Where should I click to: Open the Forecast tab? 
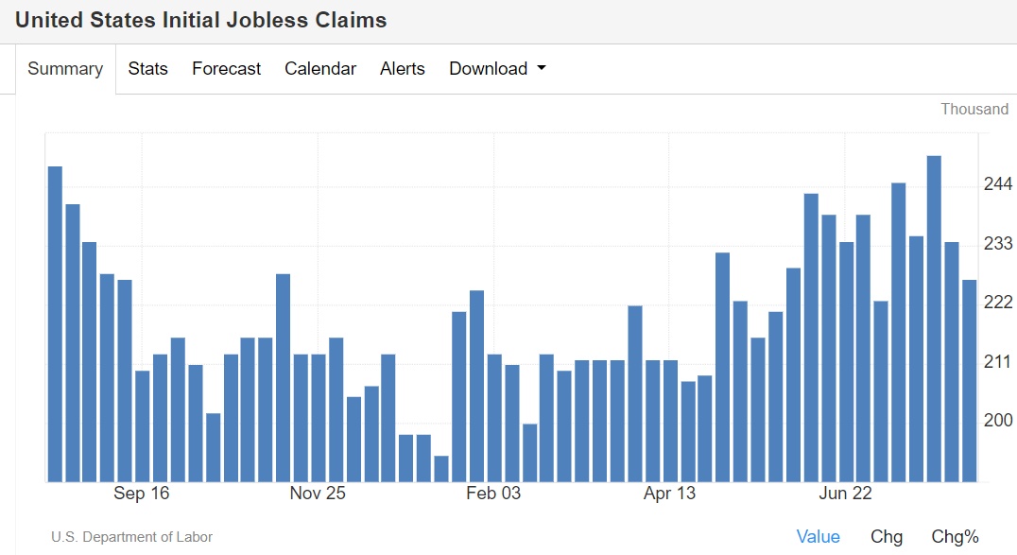point(226,69)
